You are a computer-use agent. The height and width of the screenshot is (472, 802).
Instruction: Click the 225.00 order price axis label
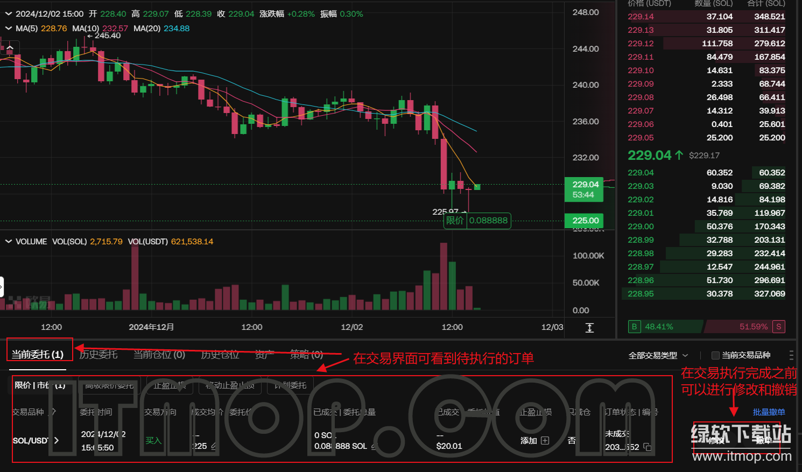584,220
